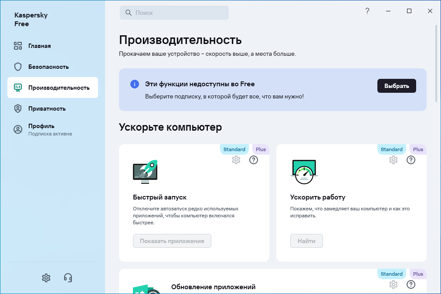Go to the Приватность section
The height and width of the screenshot is (294, 441).
pos(53,108)
